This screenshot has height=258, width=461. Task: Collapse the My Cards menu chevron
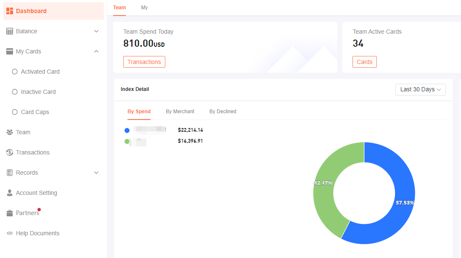[x=96, y=51]
